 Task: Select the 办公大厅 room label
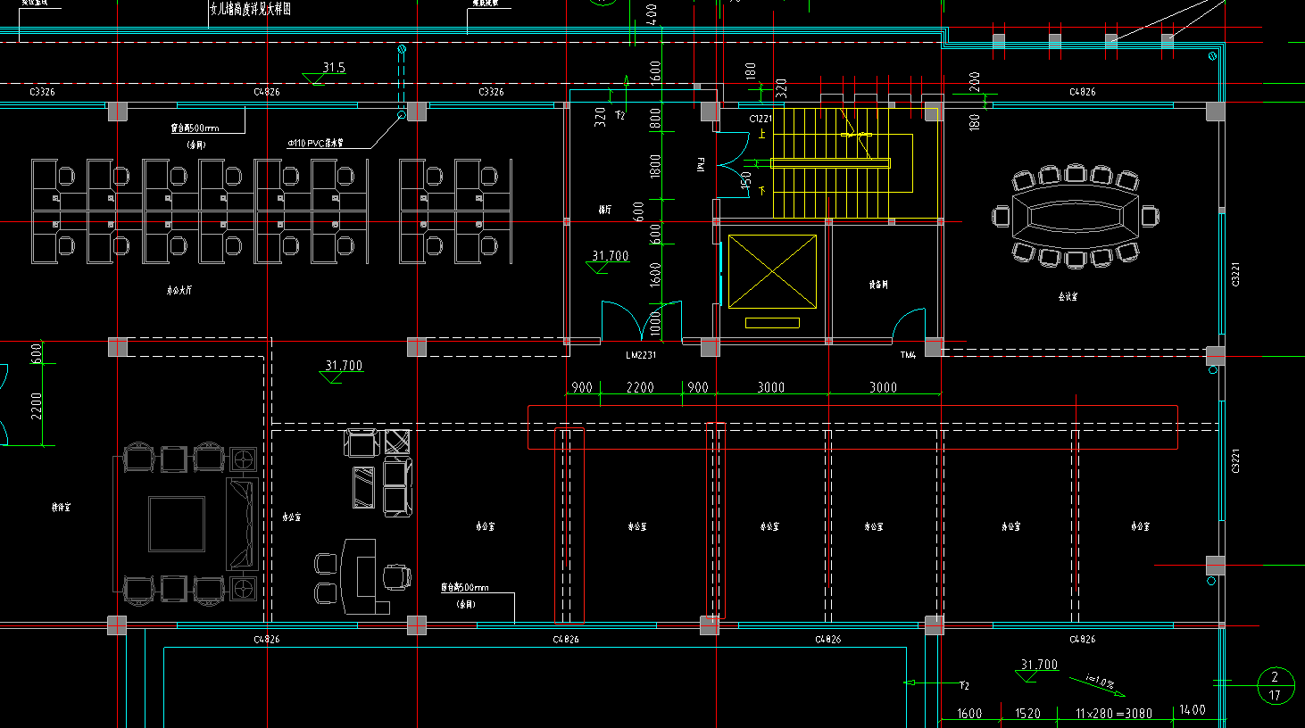(x=179, y=290)
